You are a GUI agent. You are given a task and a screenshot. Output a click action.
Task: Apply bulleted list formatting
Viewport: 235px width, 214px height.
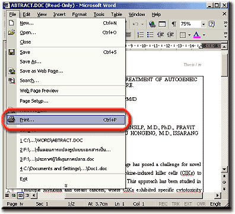pyautogui.click(x=150, y=35)
